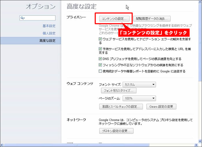Screen dimensions: 202x147
Task: Click the プライバシー section heading
Action: pos(76,17)
